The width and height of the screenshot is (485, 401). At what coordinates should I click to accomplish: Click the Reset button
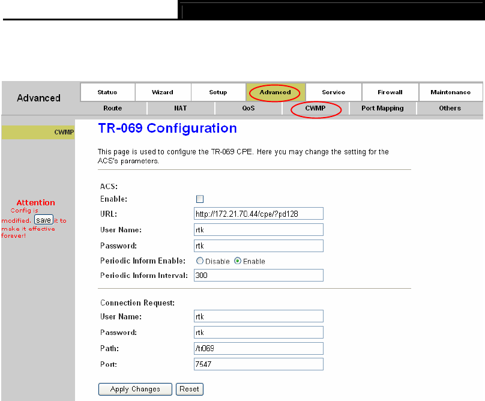tap(190, 389)
